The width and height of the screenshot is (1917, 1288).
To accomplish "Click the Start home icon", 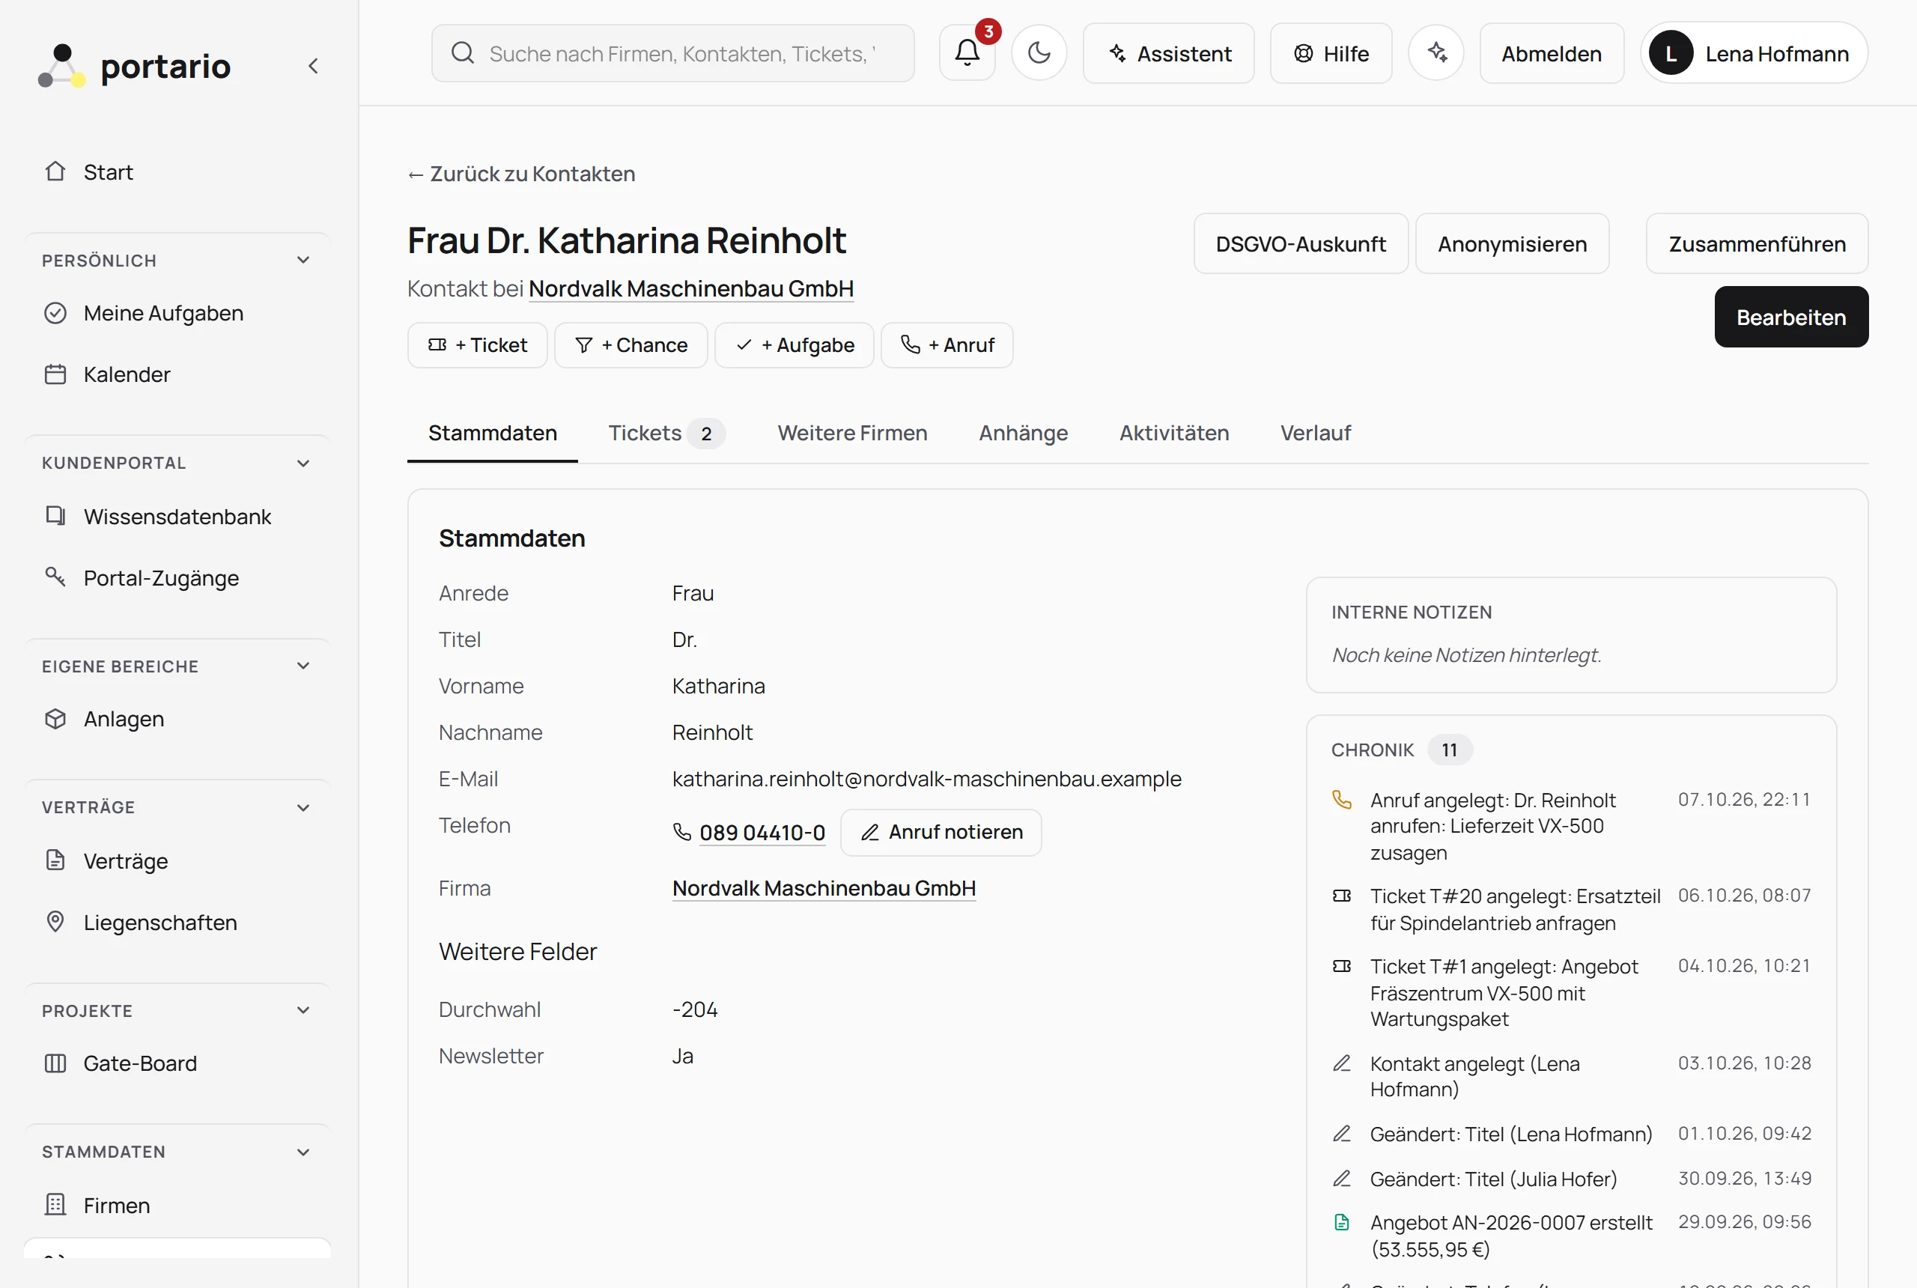I will click(55, 171).
